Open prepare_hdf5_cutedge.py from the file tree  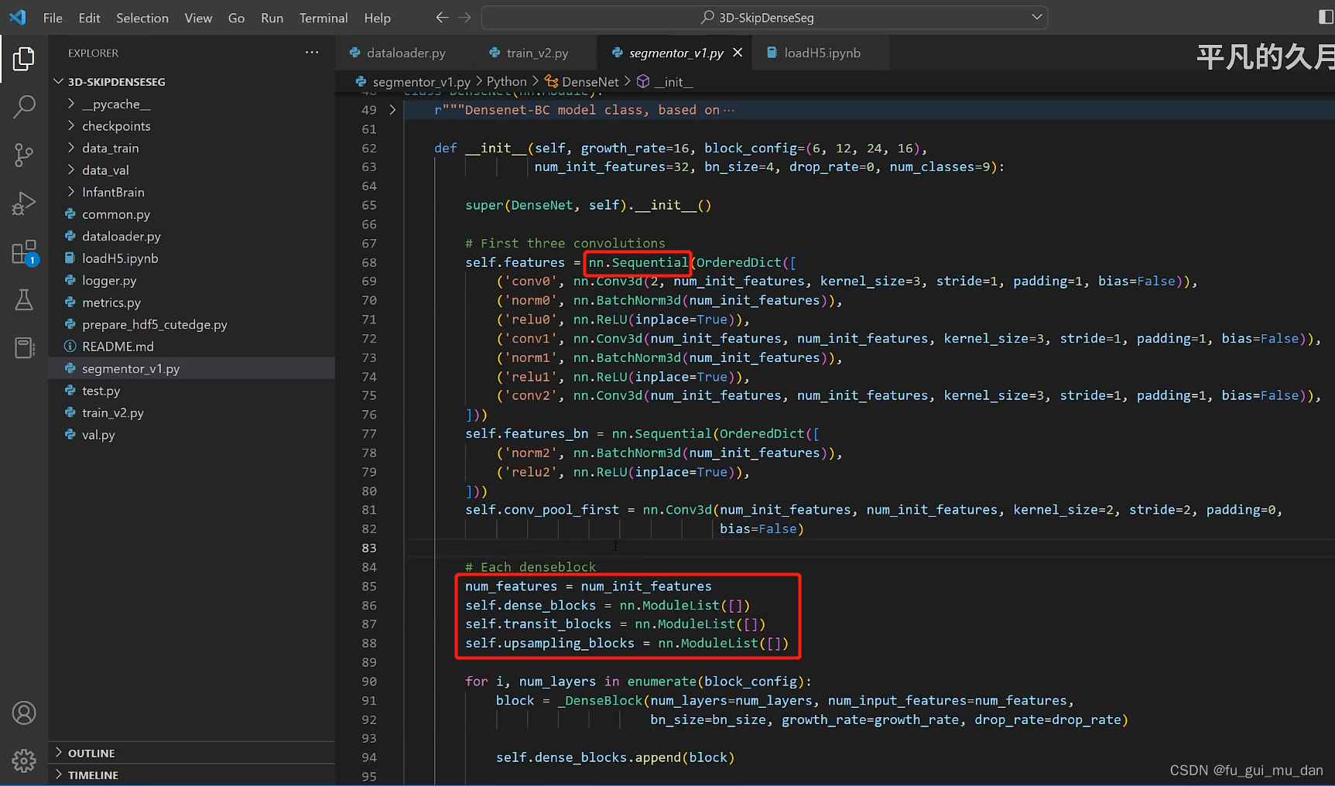click(x=155, y=324)
